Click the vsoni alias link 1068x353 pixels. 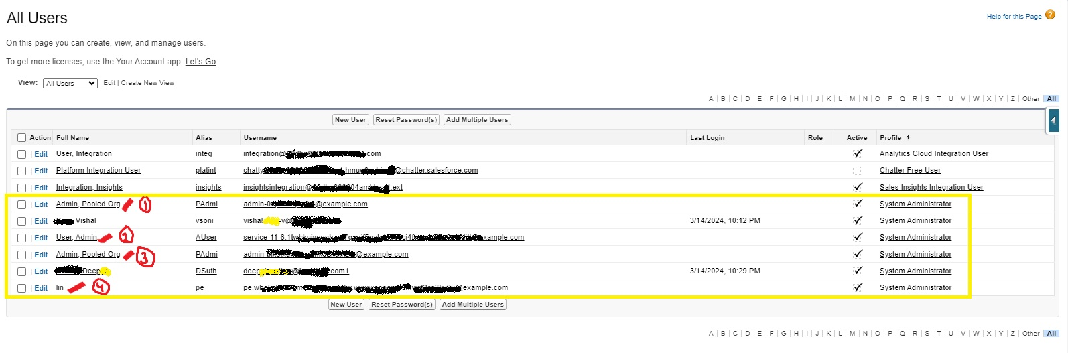point(204,221)
